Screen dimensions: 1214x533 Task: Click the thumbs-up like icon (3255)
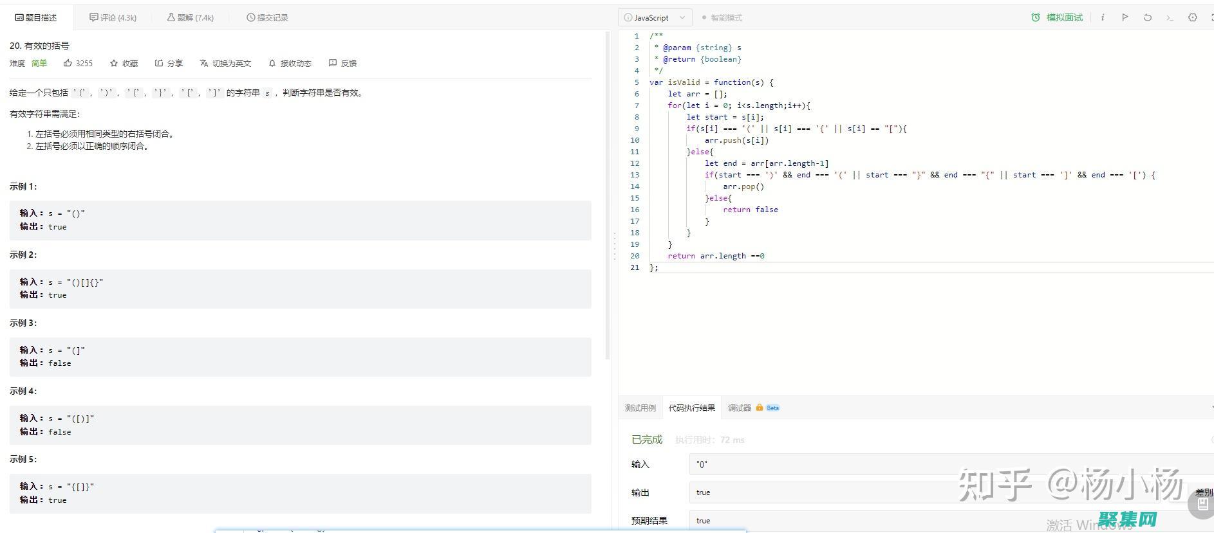tap(68, 63)
